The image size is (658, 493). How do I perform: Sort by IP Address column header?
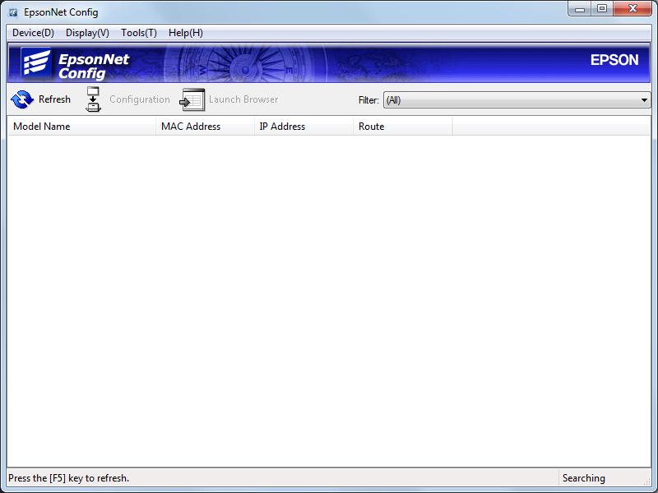(304, 127)
